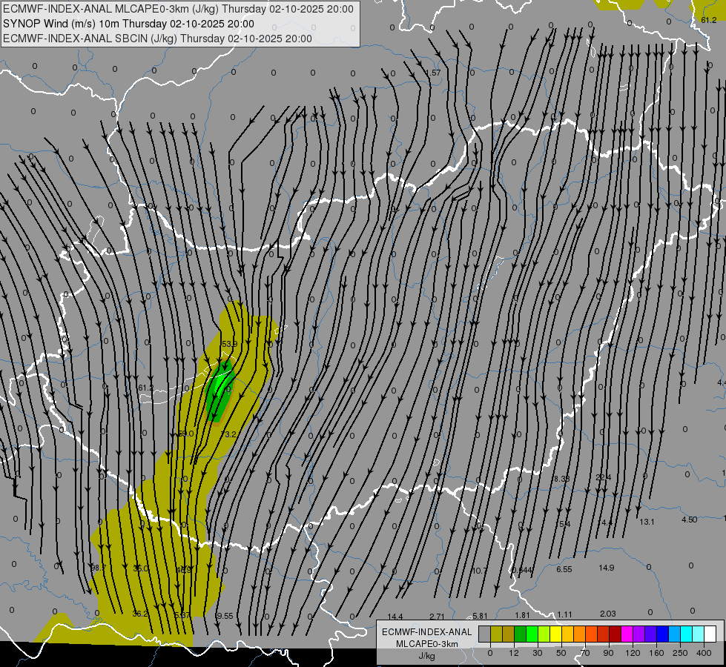Click the 2.03 value at bottom
This screenshot has width=726, height=667.
(x=607, y=614)
